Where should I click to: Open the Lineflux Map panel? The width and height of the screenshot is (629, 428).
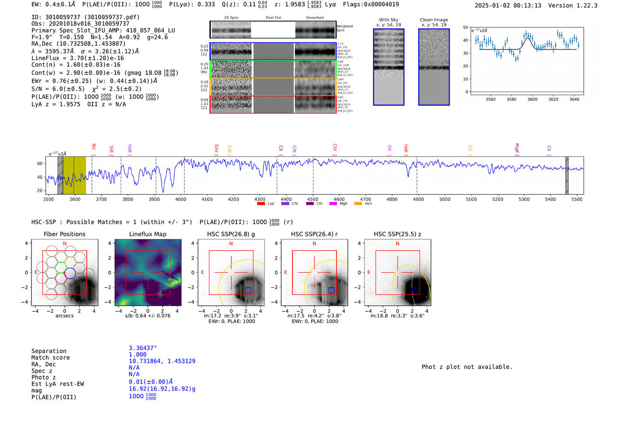pyautogui.click(x=148, y=273)
